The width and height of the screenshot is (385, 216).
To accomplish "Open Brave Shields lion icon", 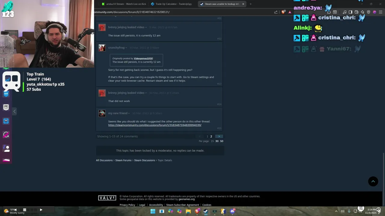I will (283, 12).
